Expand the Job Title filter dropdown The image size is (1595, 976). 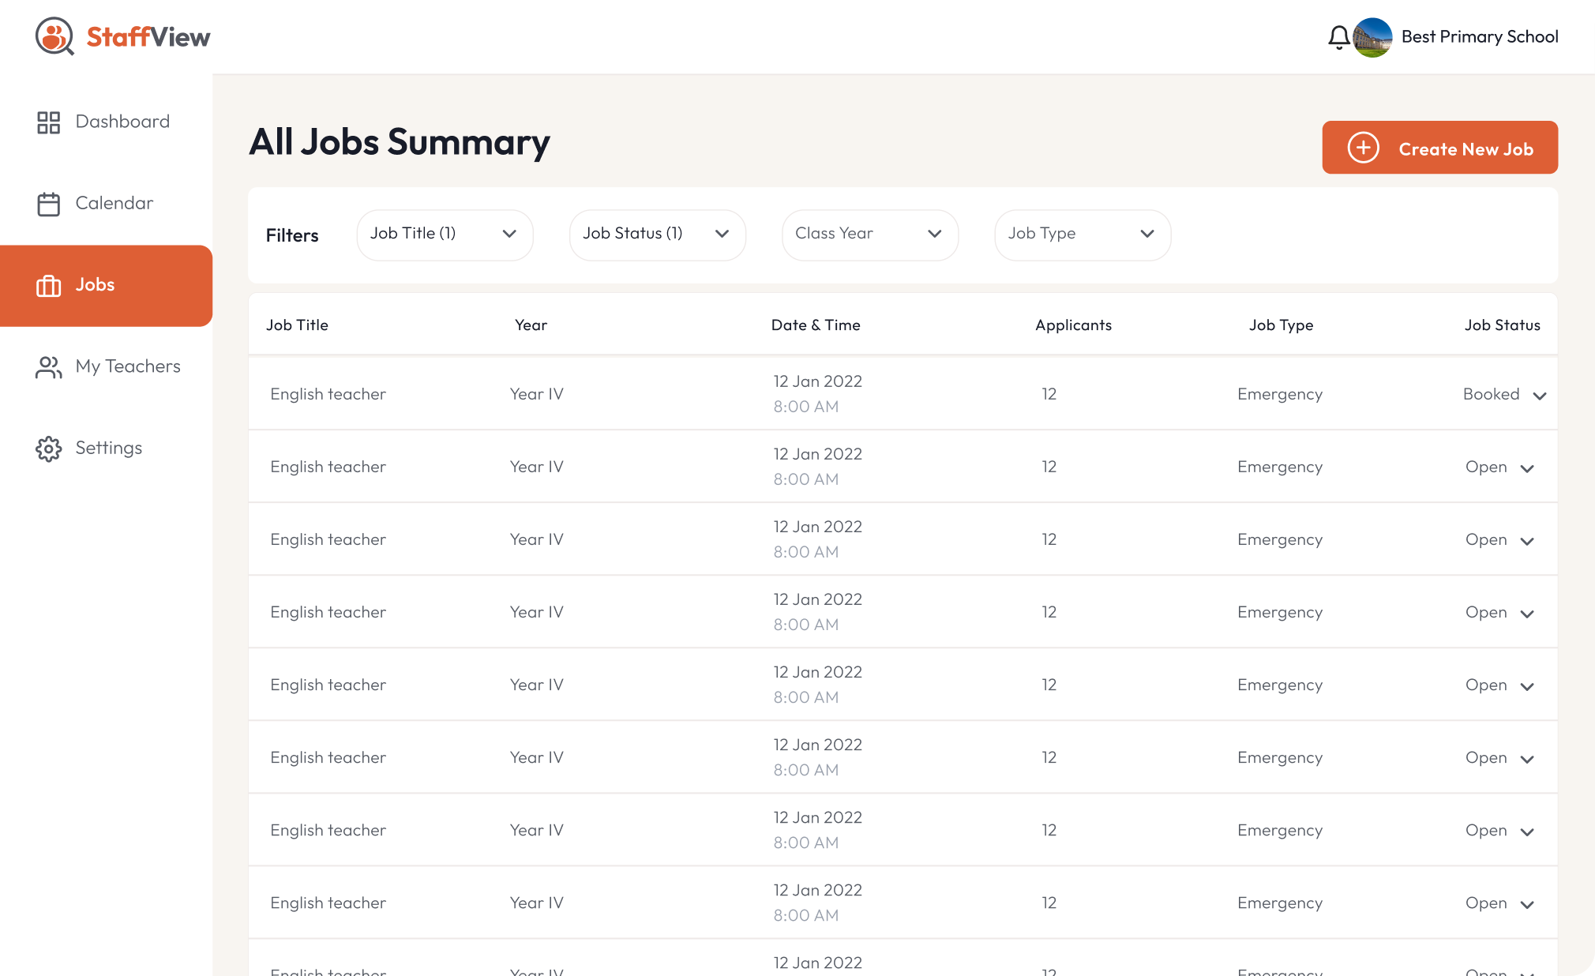[445, 235]
